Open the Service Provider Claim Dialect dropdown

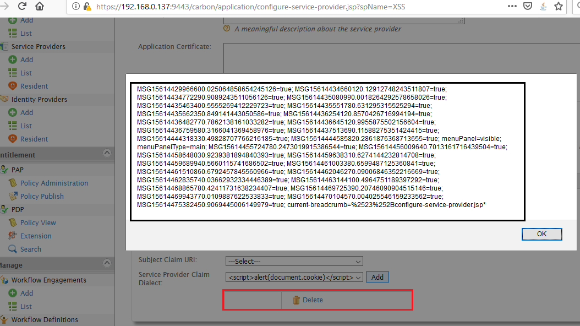[294, 277]
